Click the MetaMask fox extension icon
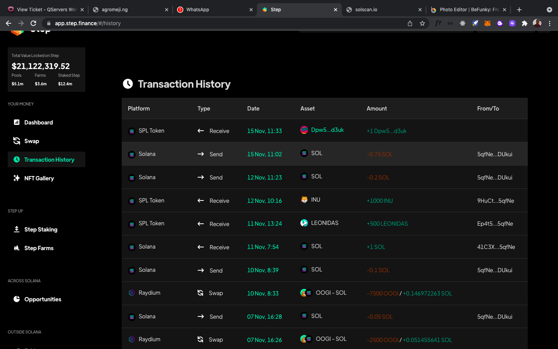558x349 pixels. 487,23
